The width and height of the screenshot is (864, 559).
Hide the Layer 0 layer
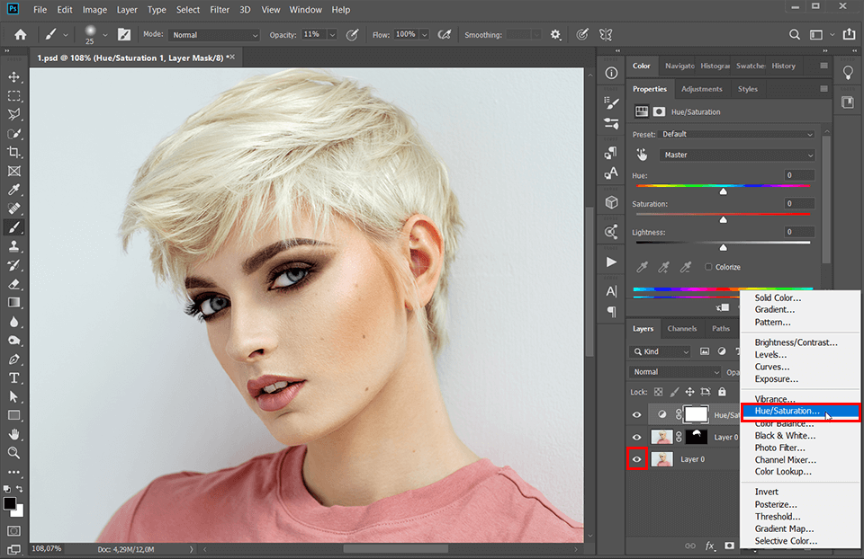tap(636, 458)
